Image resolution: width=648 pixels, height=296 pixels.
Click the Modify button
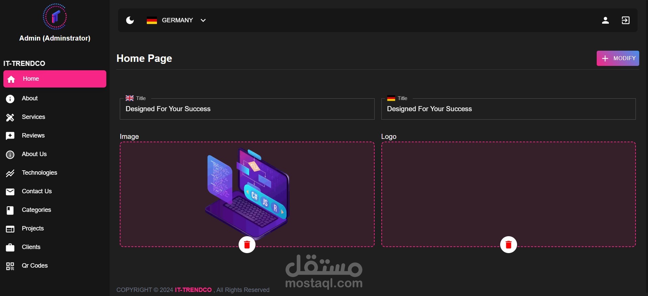click(x=618, y=58)
